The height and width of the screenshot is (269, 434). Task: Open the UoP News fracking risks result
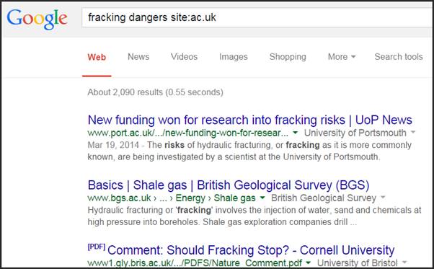coord(249,120)
